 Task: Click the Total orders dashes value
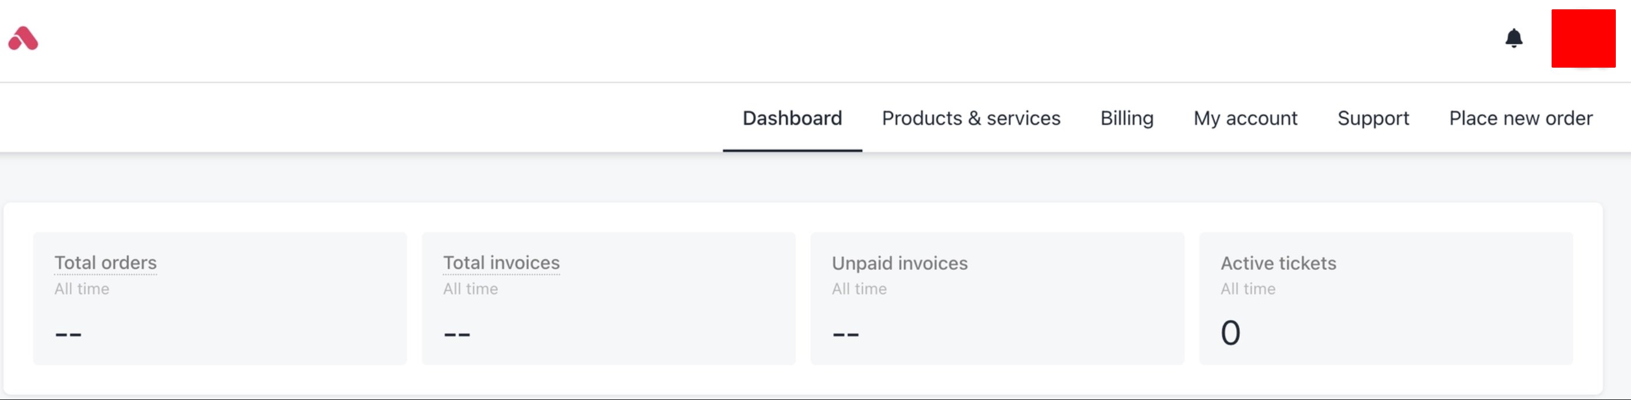tap(68, 334)
